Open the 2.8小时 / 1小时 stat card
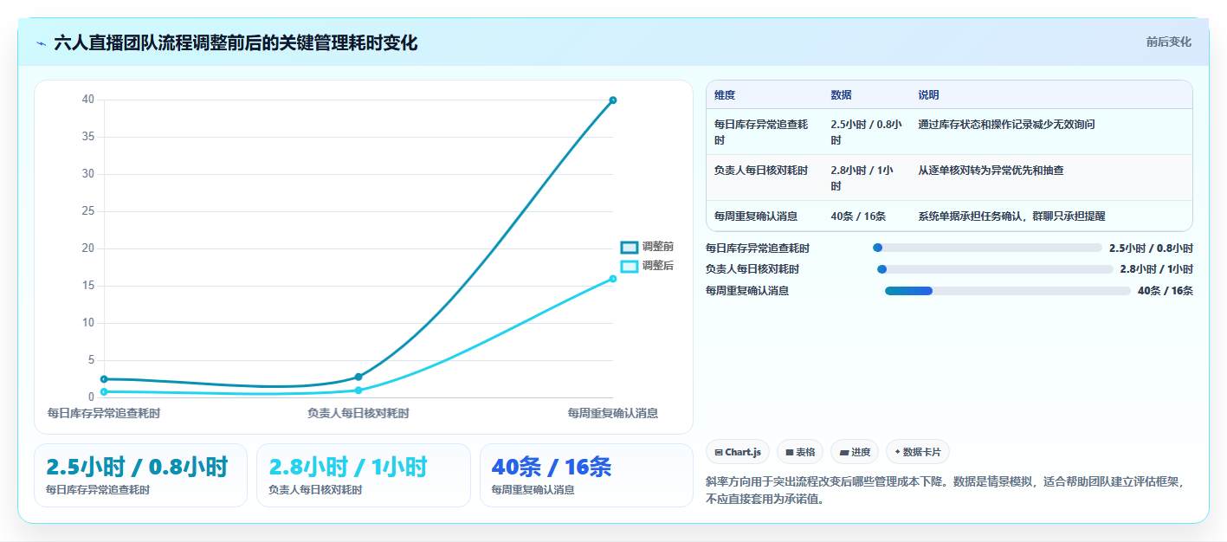Viewport: 1227px width, 542px height. pos(364,475)
